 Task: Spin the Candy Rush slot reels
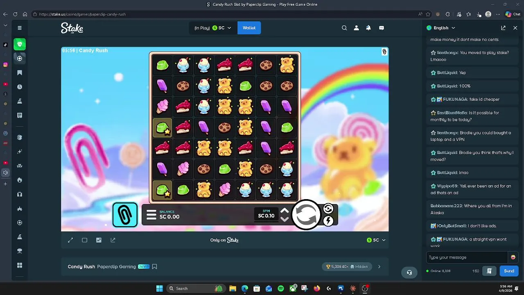click(306, 215)
